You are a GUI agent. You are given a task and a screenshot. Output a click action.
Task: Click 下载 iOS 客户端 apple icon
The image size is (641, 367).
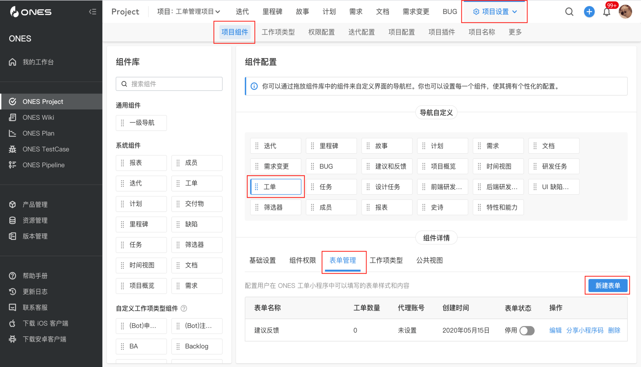(12, 323)
